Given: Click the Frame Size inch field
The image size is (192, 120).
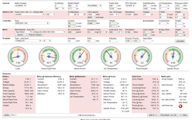Looking at the screenshot, I should pos(113,9).
